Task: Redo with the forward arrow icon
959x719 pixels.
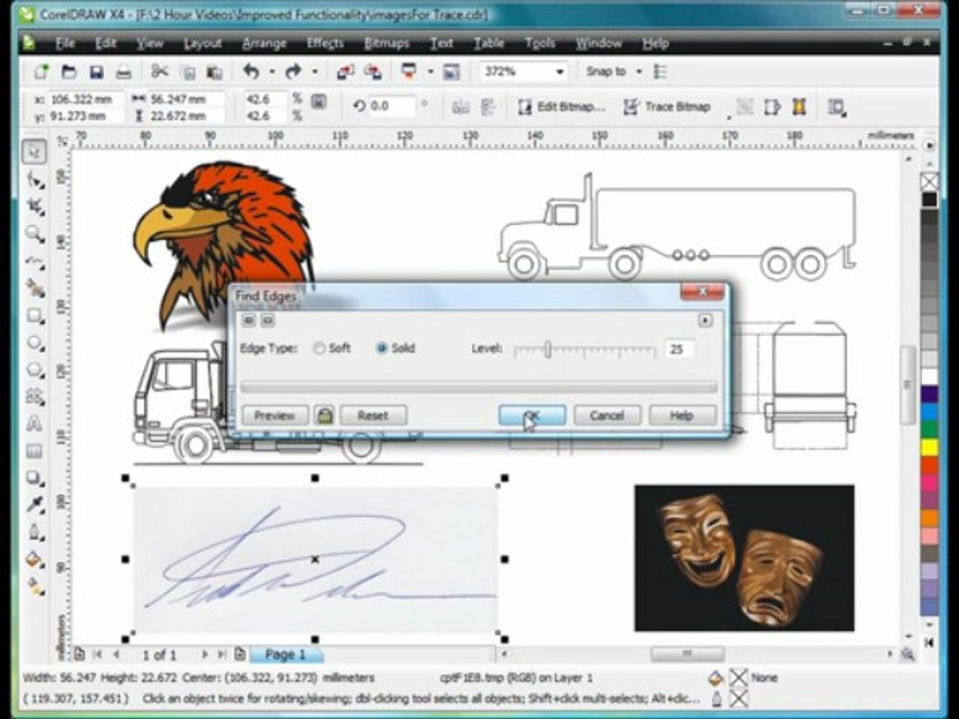Action: pyautogui.click(x=293, y=71)
